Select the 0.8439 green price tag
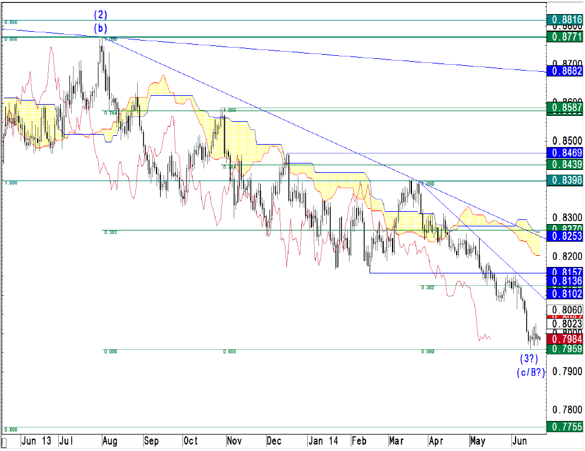This screenshot has width=585, height=451. (564, 165)
